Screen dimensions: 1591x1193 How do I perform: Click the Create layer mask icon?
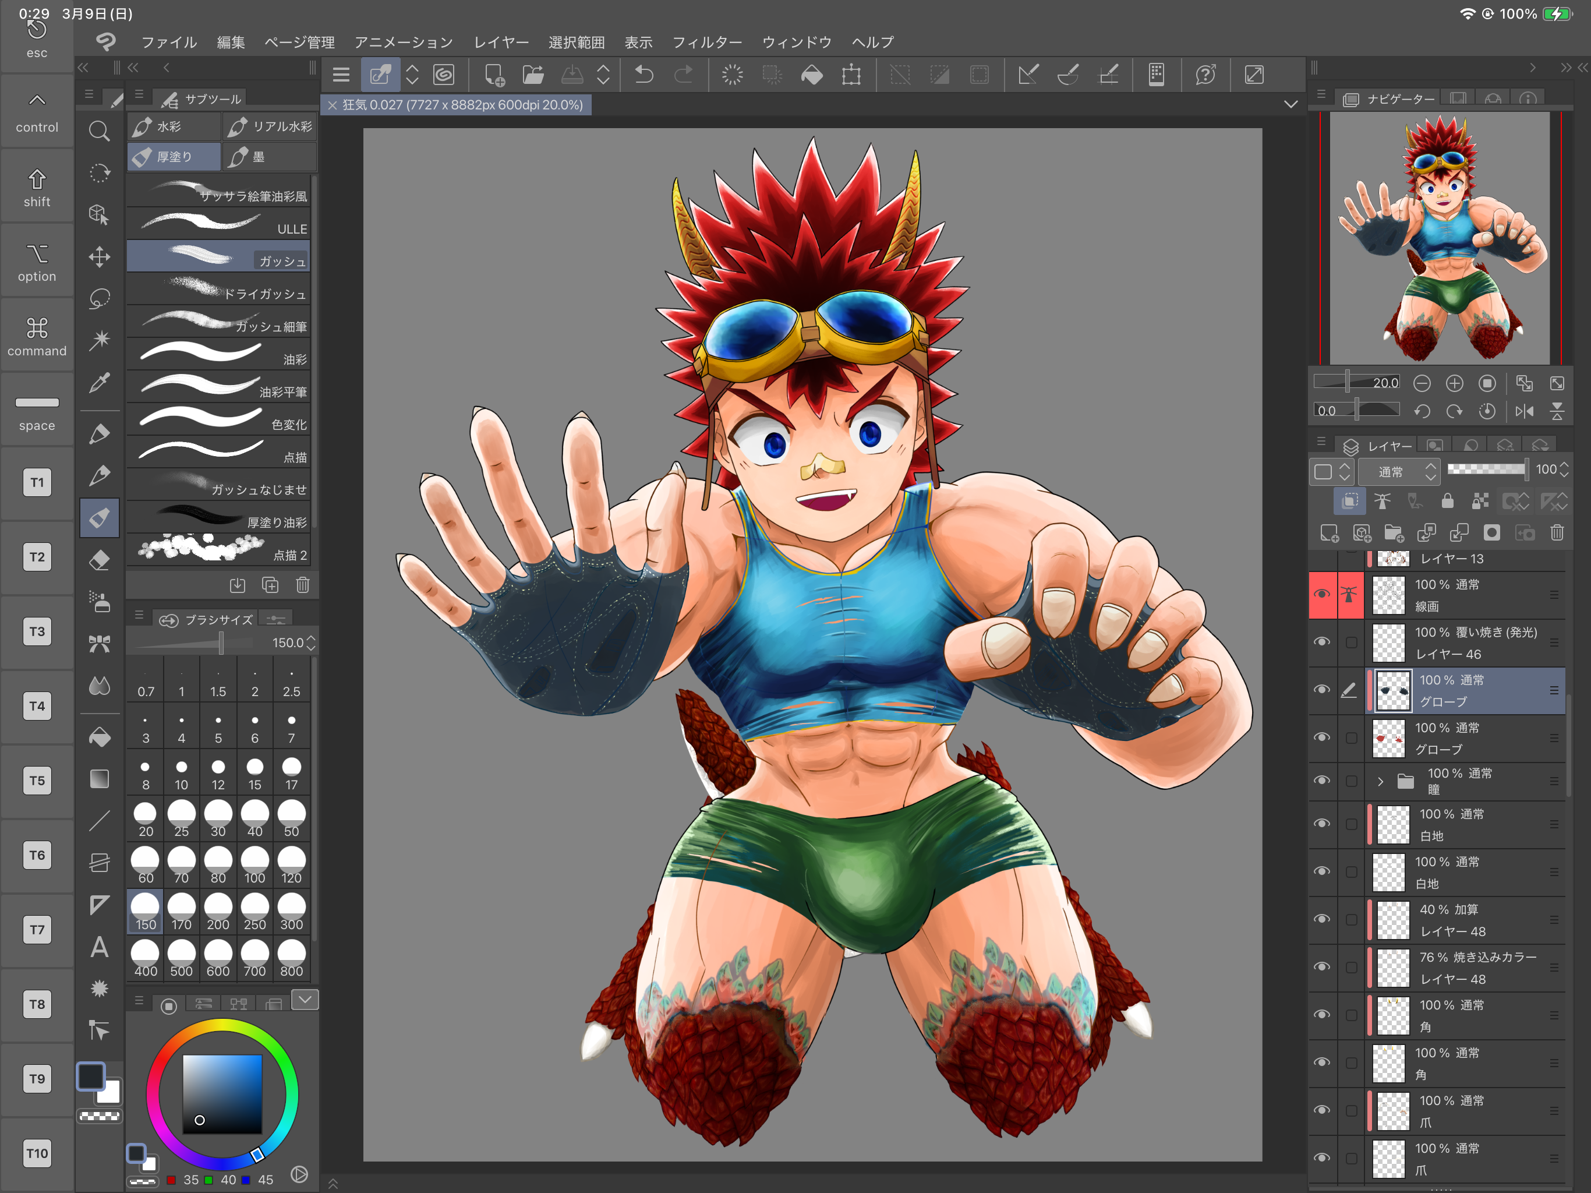point(1492,532)
